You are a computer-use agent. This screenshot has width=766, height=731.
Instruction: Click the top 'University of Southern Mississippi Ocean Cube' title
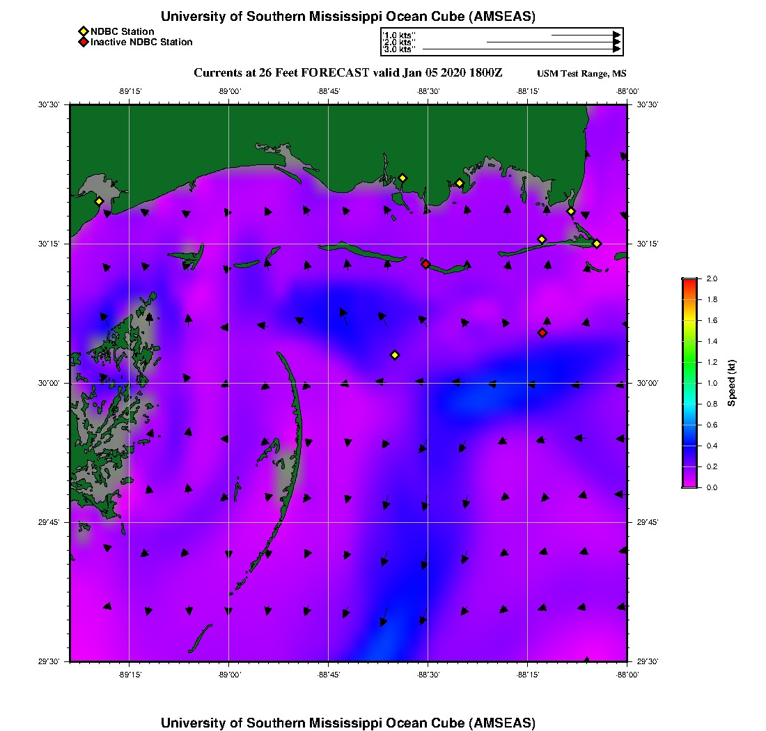pos(347,17)
